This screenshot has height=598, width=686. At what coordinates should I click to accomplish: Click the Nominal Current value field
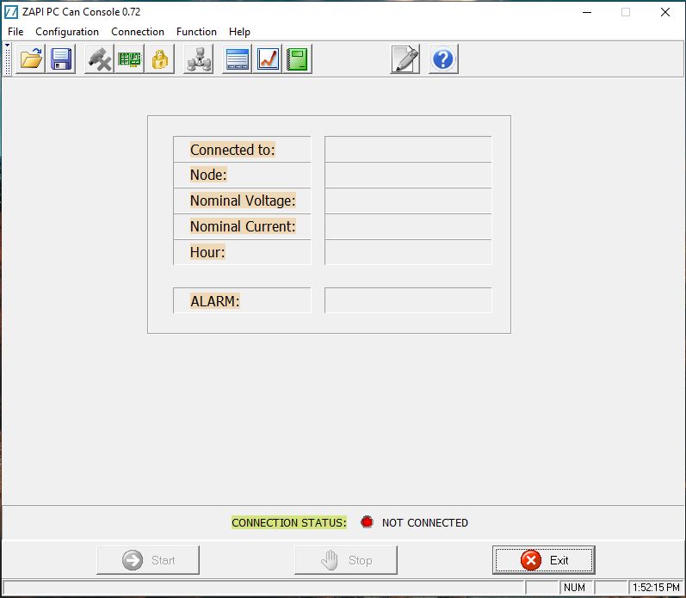pos(408,226)
